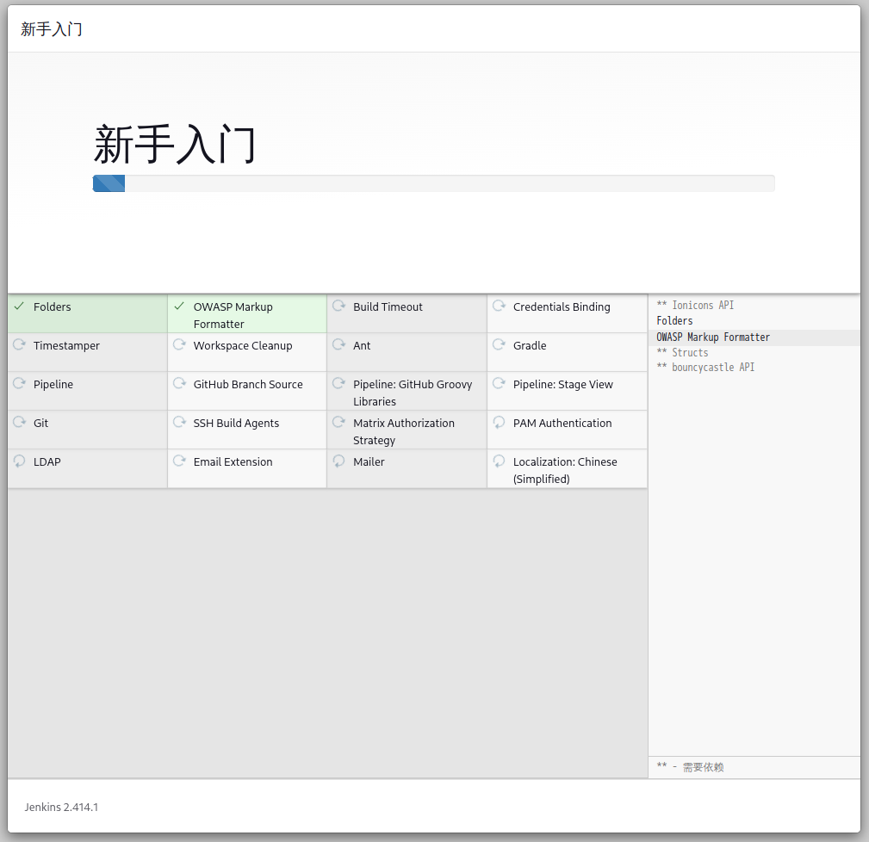Image resolution: width=869 pixels, height=842 pixels.
Task: Click the status icon for PAM Authentication
Action: click(x=499, y=423)
